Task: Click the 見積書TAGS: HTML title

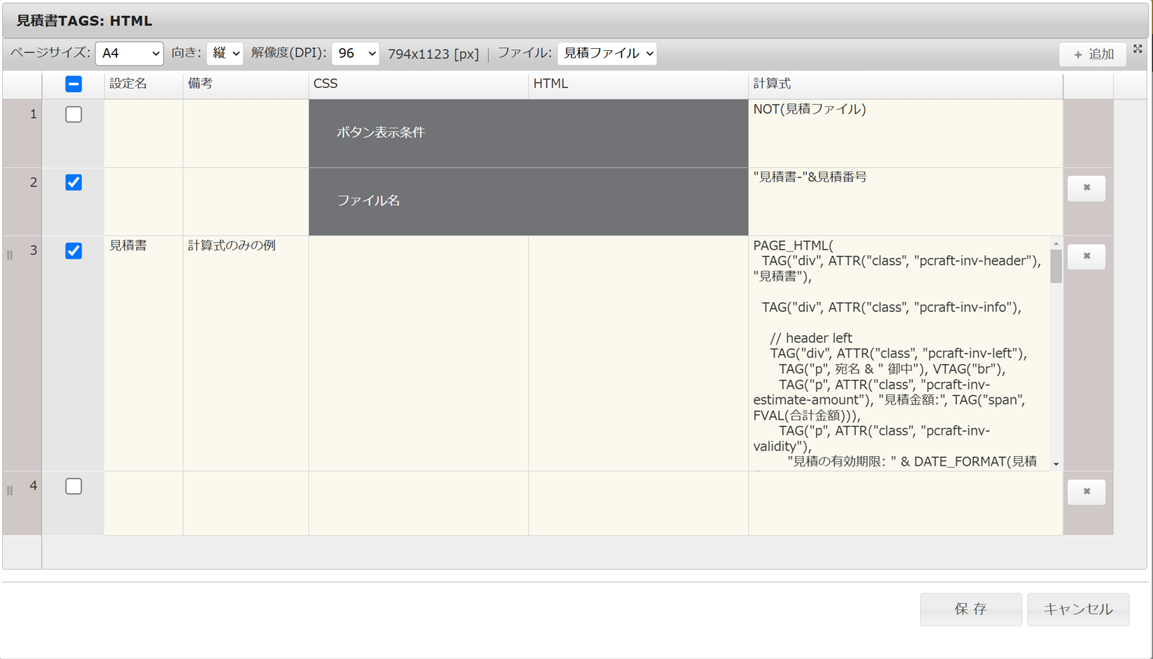Action: tap(84, 21)
